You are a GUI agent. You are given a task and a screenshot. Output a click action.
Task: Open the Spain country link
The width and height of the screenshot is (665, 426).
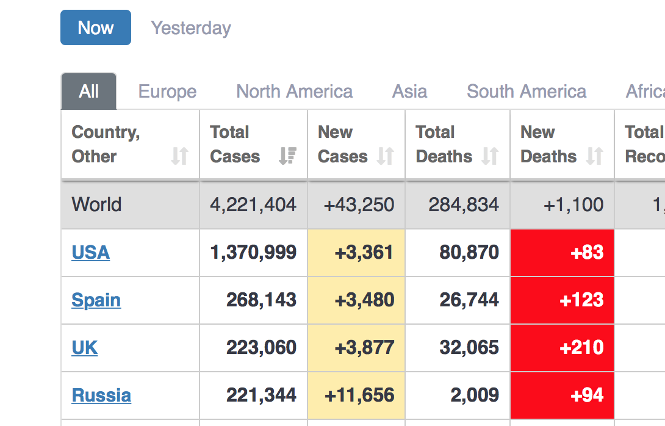point(96,300)
